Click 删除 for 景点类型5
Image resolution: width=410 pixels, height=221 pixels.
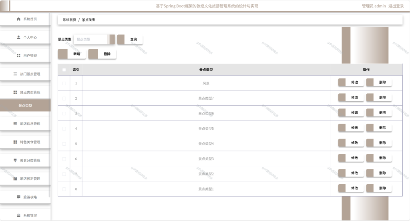point(379,128)
